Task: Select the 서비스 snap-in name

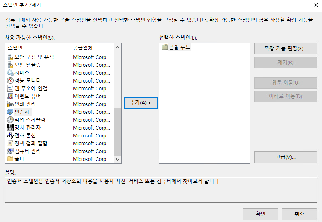Action: pos(22,73)
